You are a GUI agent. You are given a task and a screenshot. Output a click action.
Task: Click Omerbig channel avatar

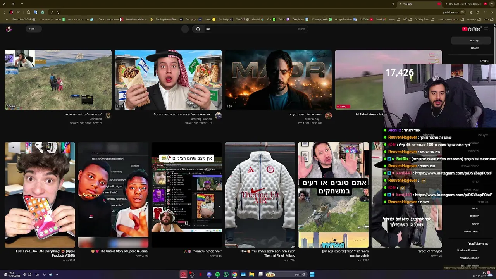coord(218,115)
